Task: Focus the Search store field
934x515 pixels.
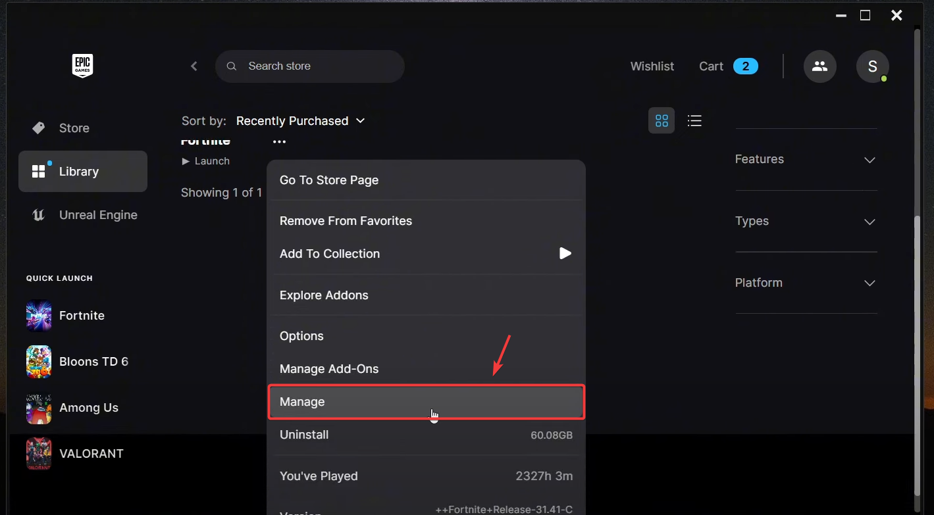Action: [310, 66]
